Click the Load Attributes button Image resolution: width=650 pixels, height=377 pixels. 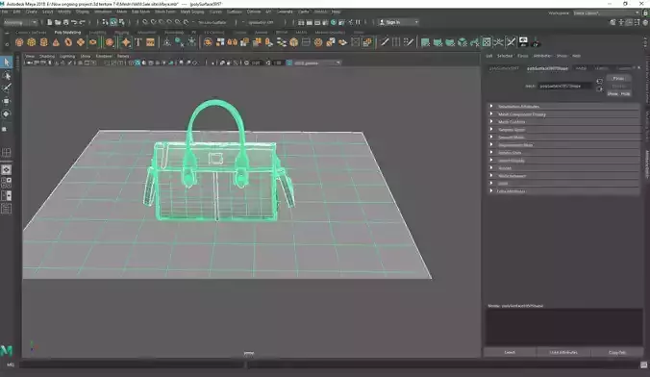click(563, 353)
